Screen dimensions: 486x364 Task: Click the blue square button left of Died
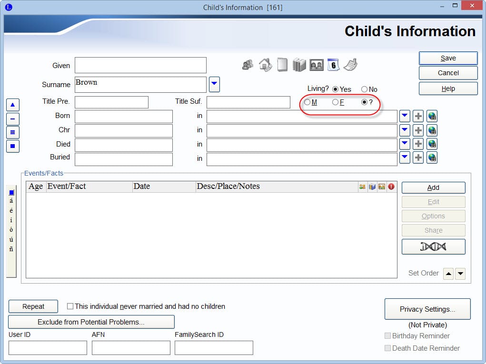[13, 146]
